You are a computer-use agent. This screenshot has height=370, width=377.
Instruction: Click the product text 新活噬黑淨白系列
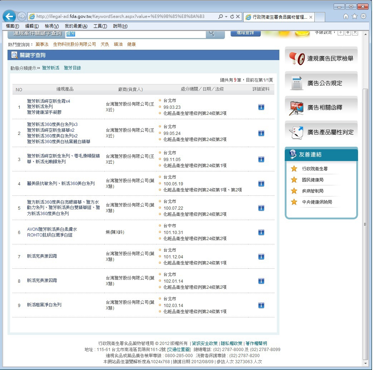[44, 305]
